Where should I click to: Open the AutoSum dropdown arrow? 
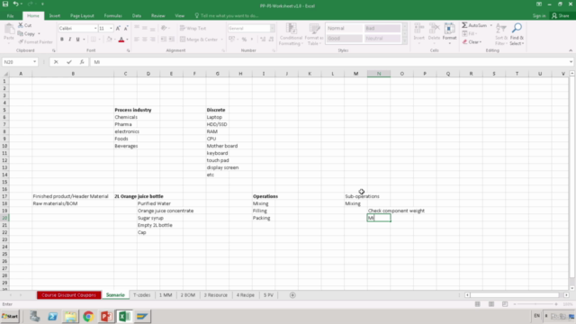[490, 25]
